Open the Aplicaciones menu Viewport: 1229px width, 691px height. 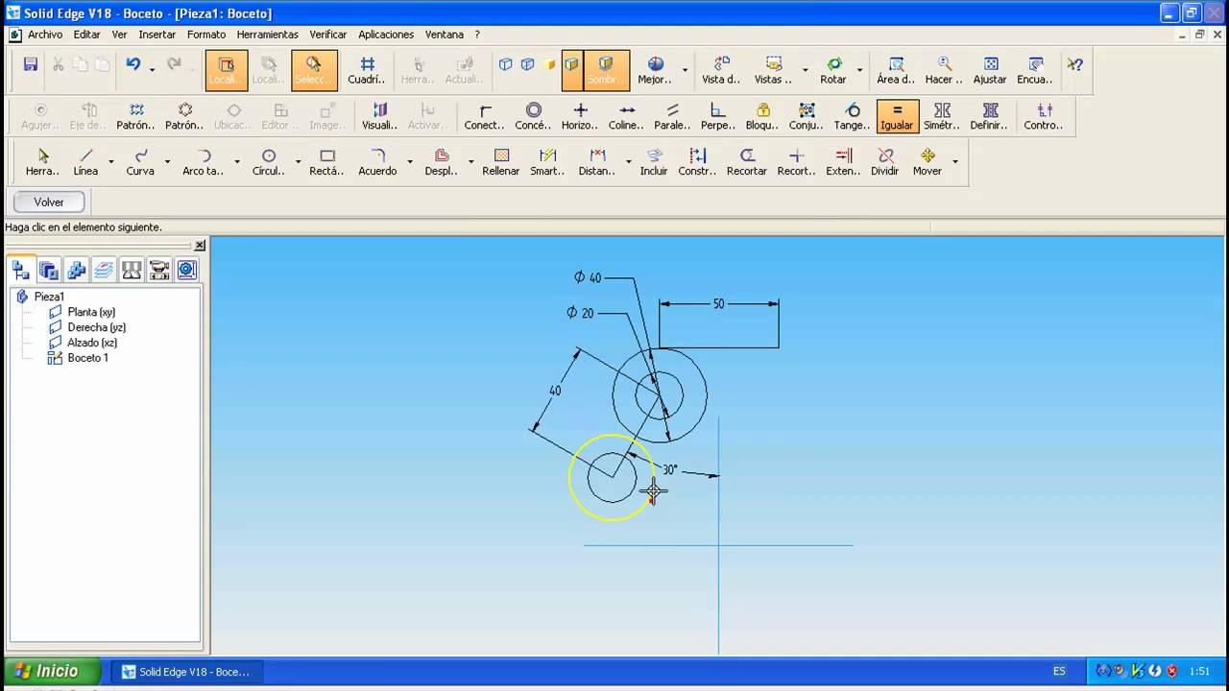386,35
